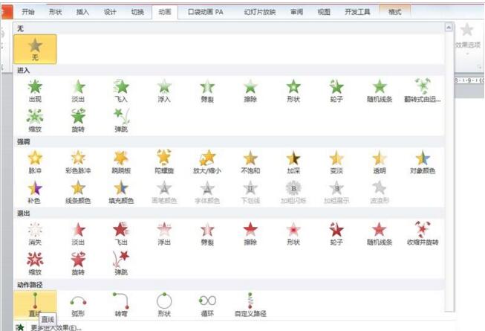
Task: Choose the green 形状 entrance effect
Action: [x=293, y=91]
